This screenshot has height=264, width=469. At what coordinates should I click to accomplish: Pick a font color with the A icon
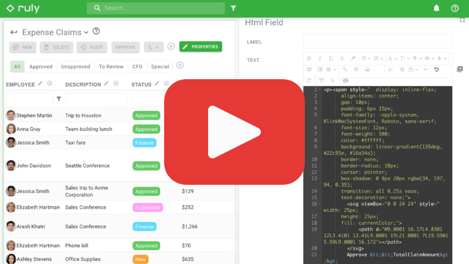390,58
